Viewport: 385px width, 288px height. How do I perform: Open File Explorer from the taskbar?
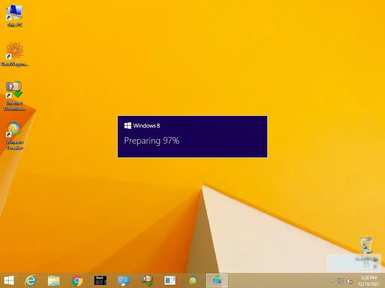(53, 280)
